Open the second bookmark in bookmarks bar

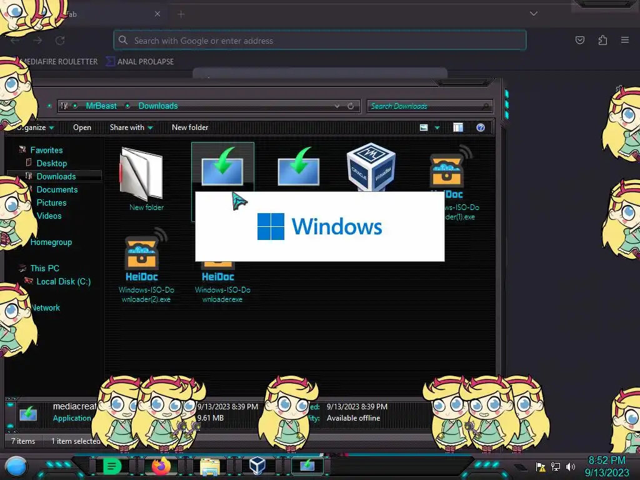pos(140,62)
